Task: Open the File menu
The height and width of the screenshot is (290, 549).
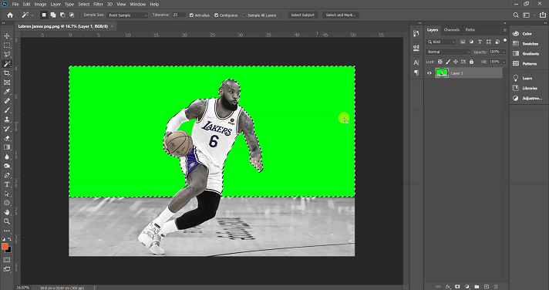Action: click(15, 4)
